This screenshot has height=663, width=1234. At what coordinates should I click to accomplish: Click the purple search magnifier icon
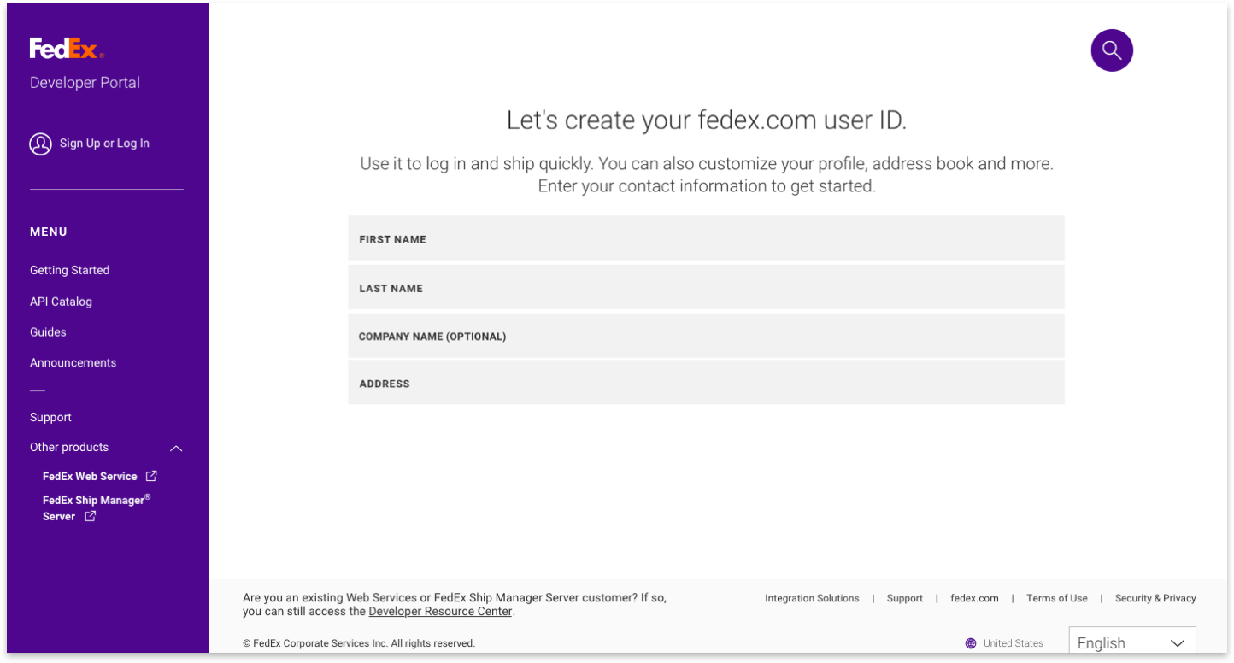1111,50
